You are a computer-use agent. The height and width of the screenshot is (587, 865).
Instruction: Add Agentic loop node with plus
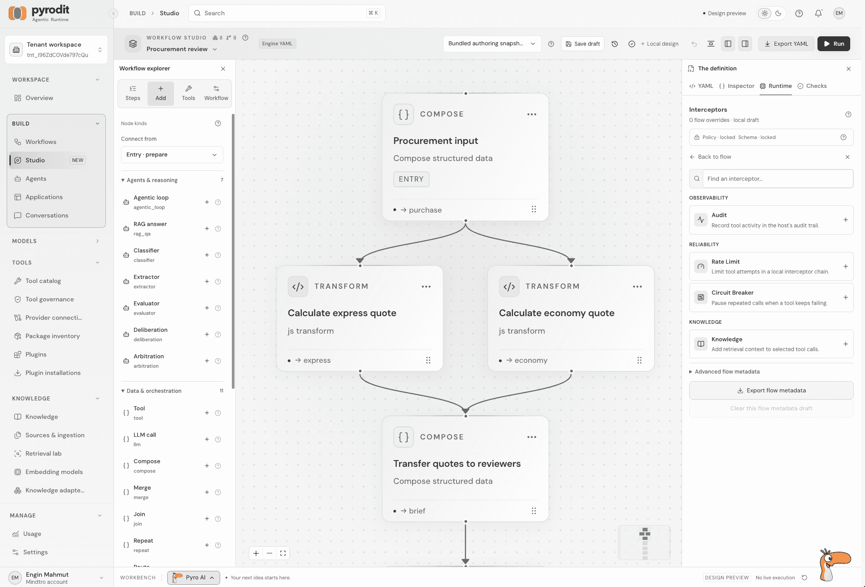207,202
